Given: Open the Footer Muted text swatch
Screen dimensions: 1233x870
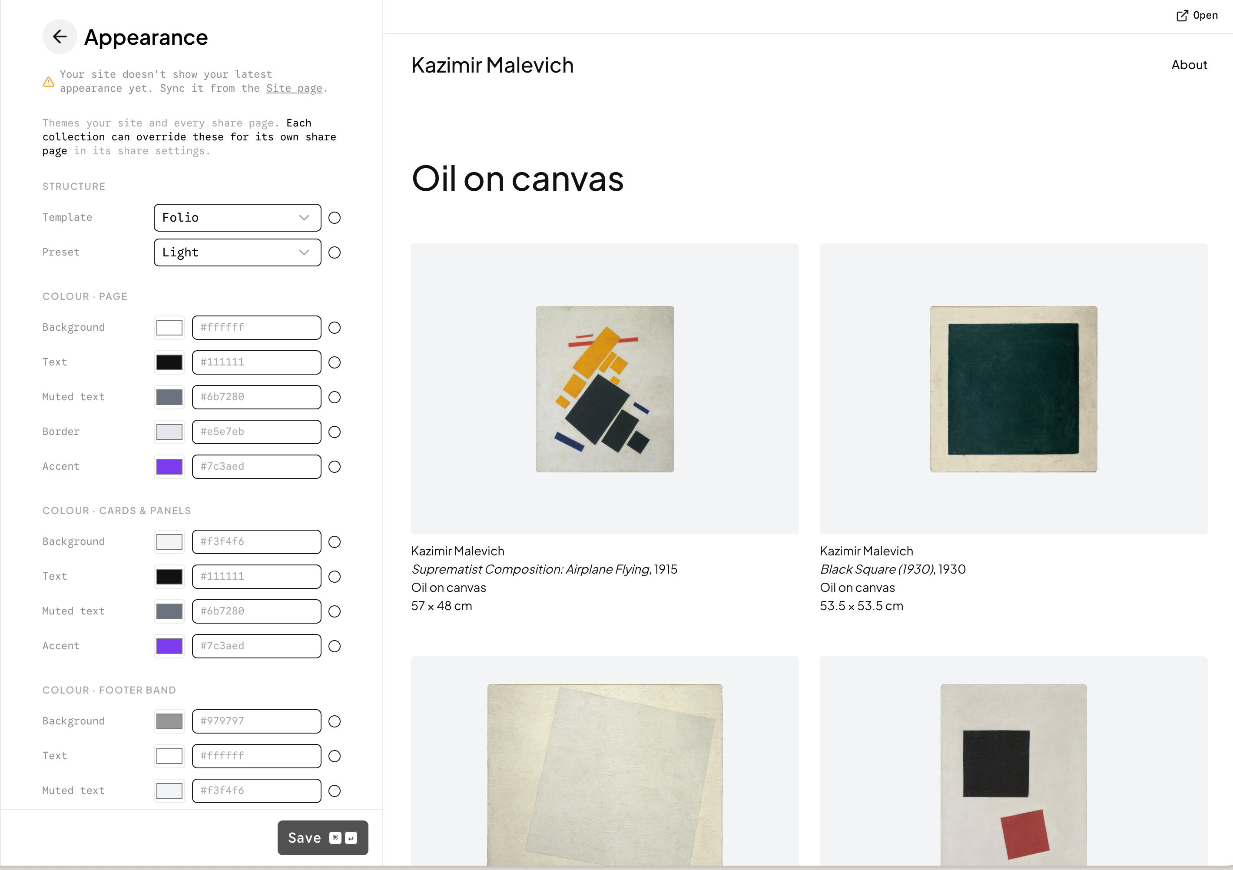Looking at the screenshot, I should pos(169,791).
